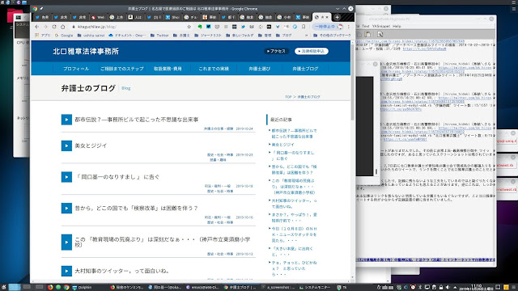
Task: Open the 取扱業務・費用 navigation item
Action: click(x=168, y=69)
